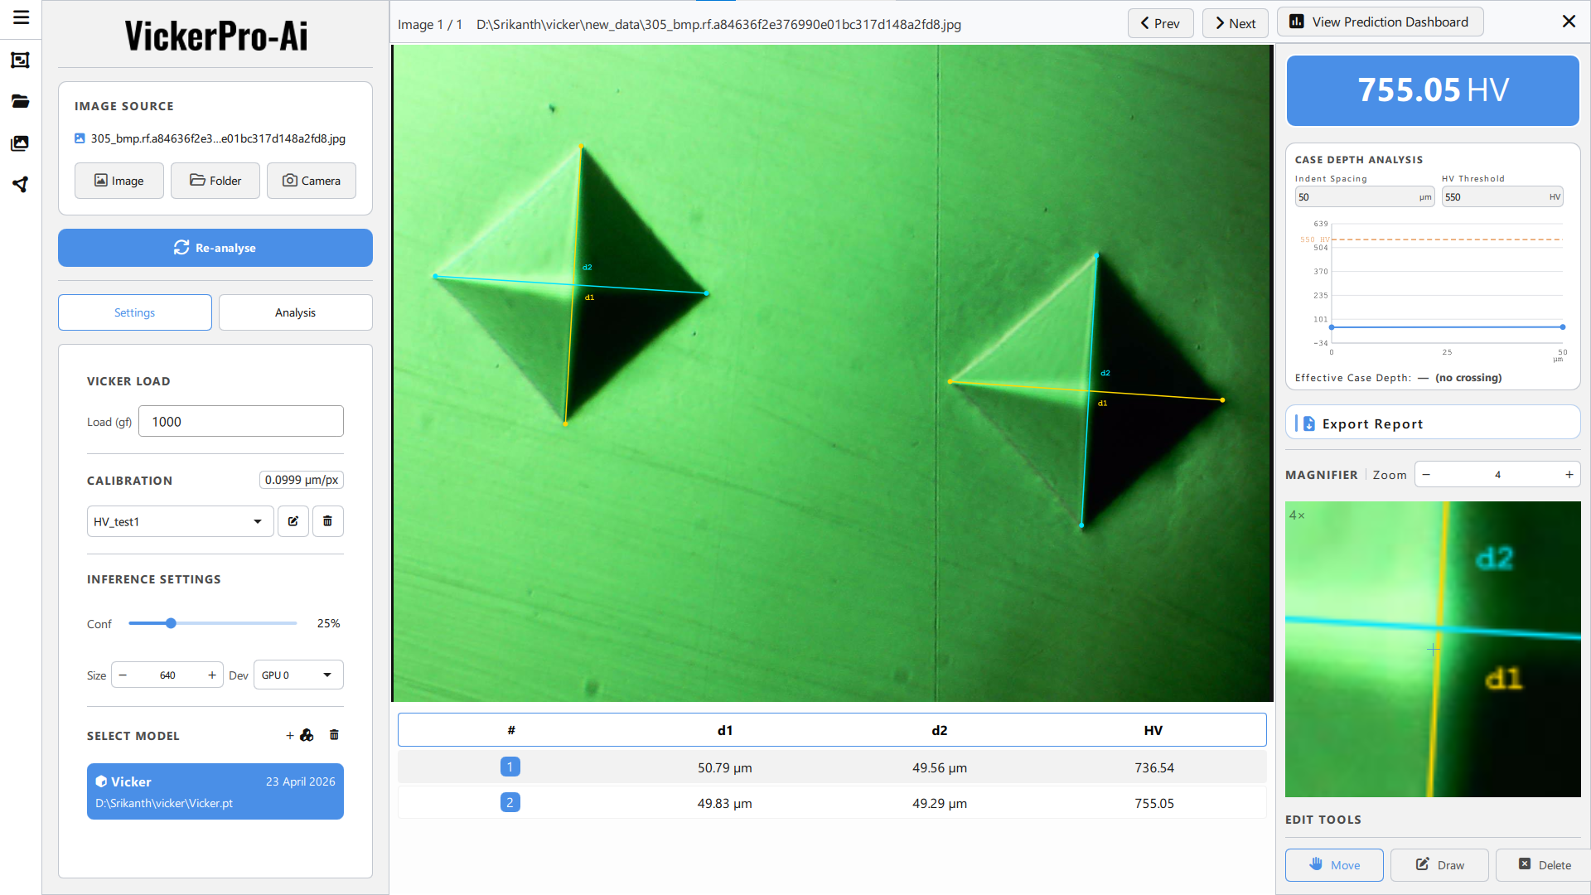Click the Indent Spacing input field
1591x895 pixels.
[1364, 196]
